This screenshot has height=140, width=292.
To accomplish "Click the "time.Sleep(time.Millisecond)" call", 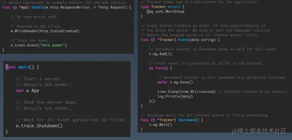I will (x=186, y=92).
